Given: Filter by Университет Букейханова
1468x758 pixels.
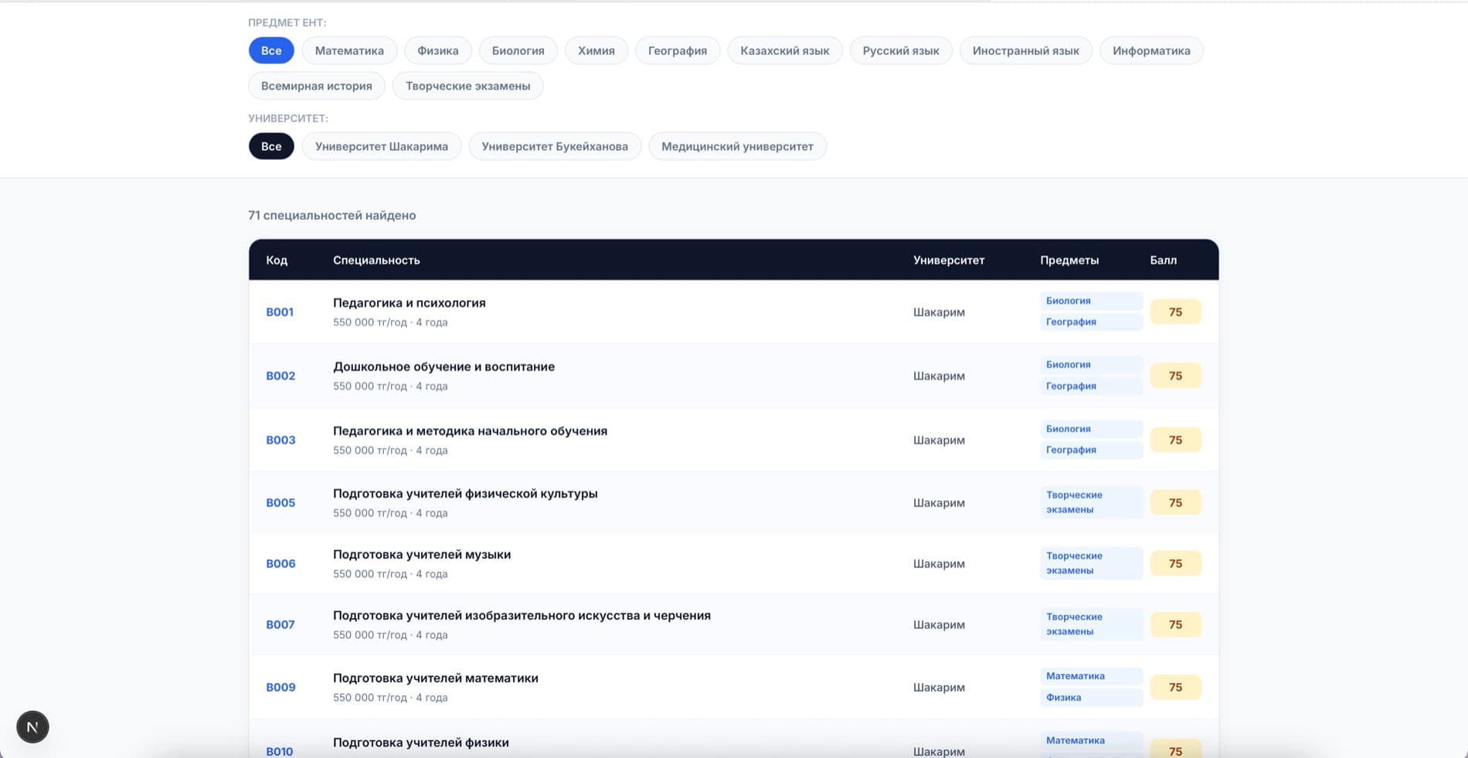Looking at the screenshot, I should pyautogui.click(x=555, y=147).
